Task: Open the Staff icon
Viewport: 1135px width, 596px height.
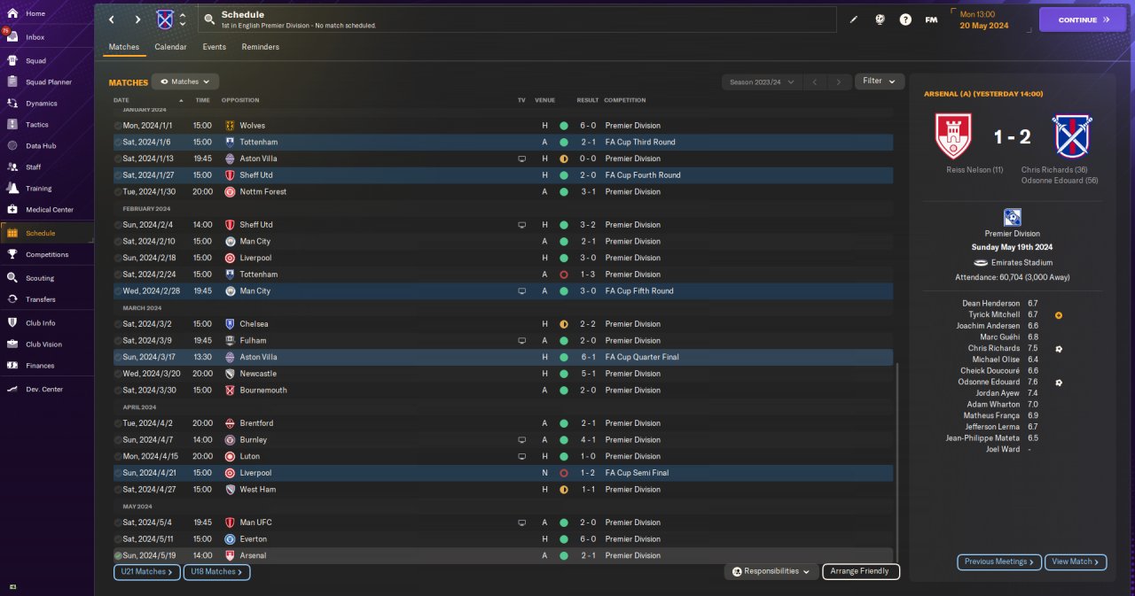Action: point(12,166)
